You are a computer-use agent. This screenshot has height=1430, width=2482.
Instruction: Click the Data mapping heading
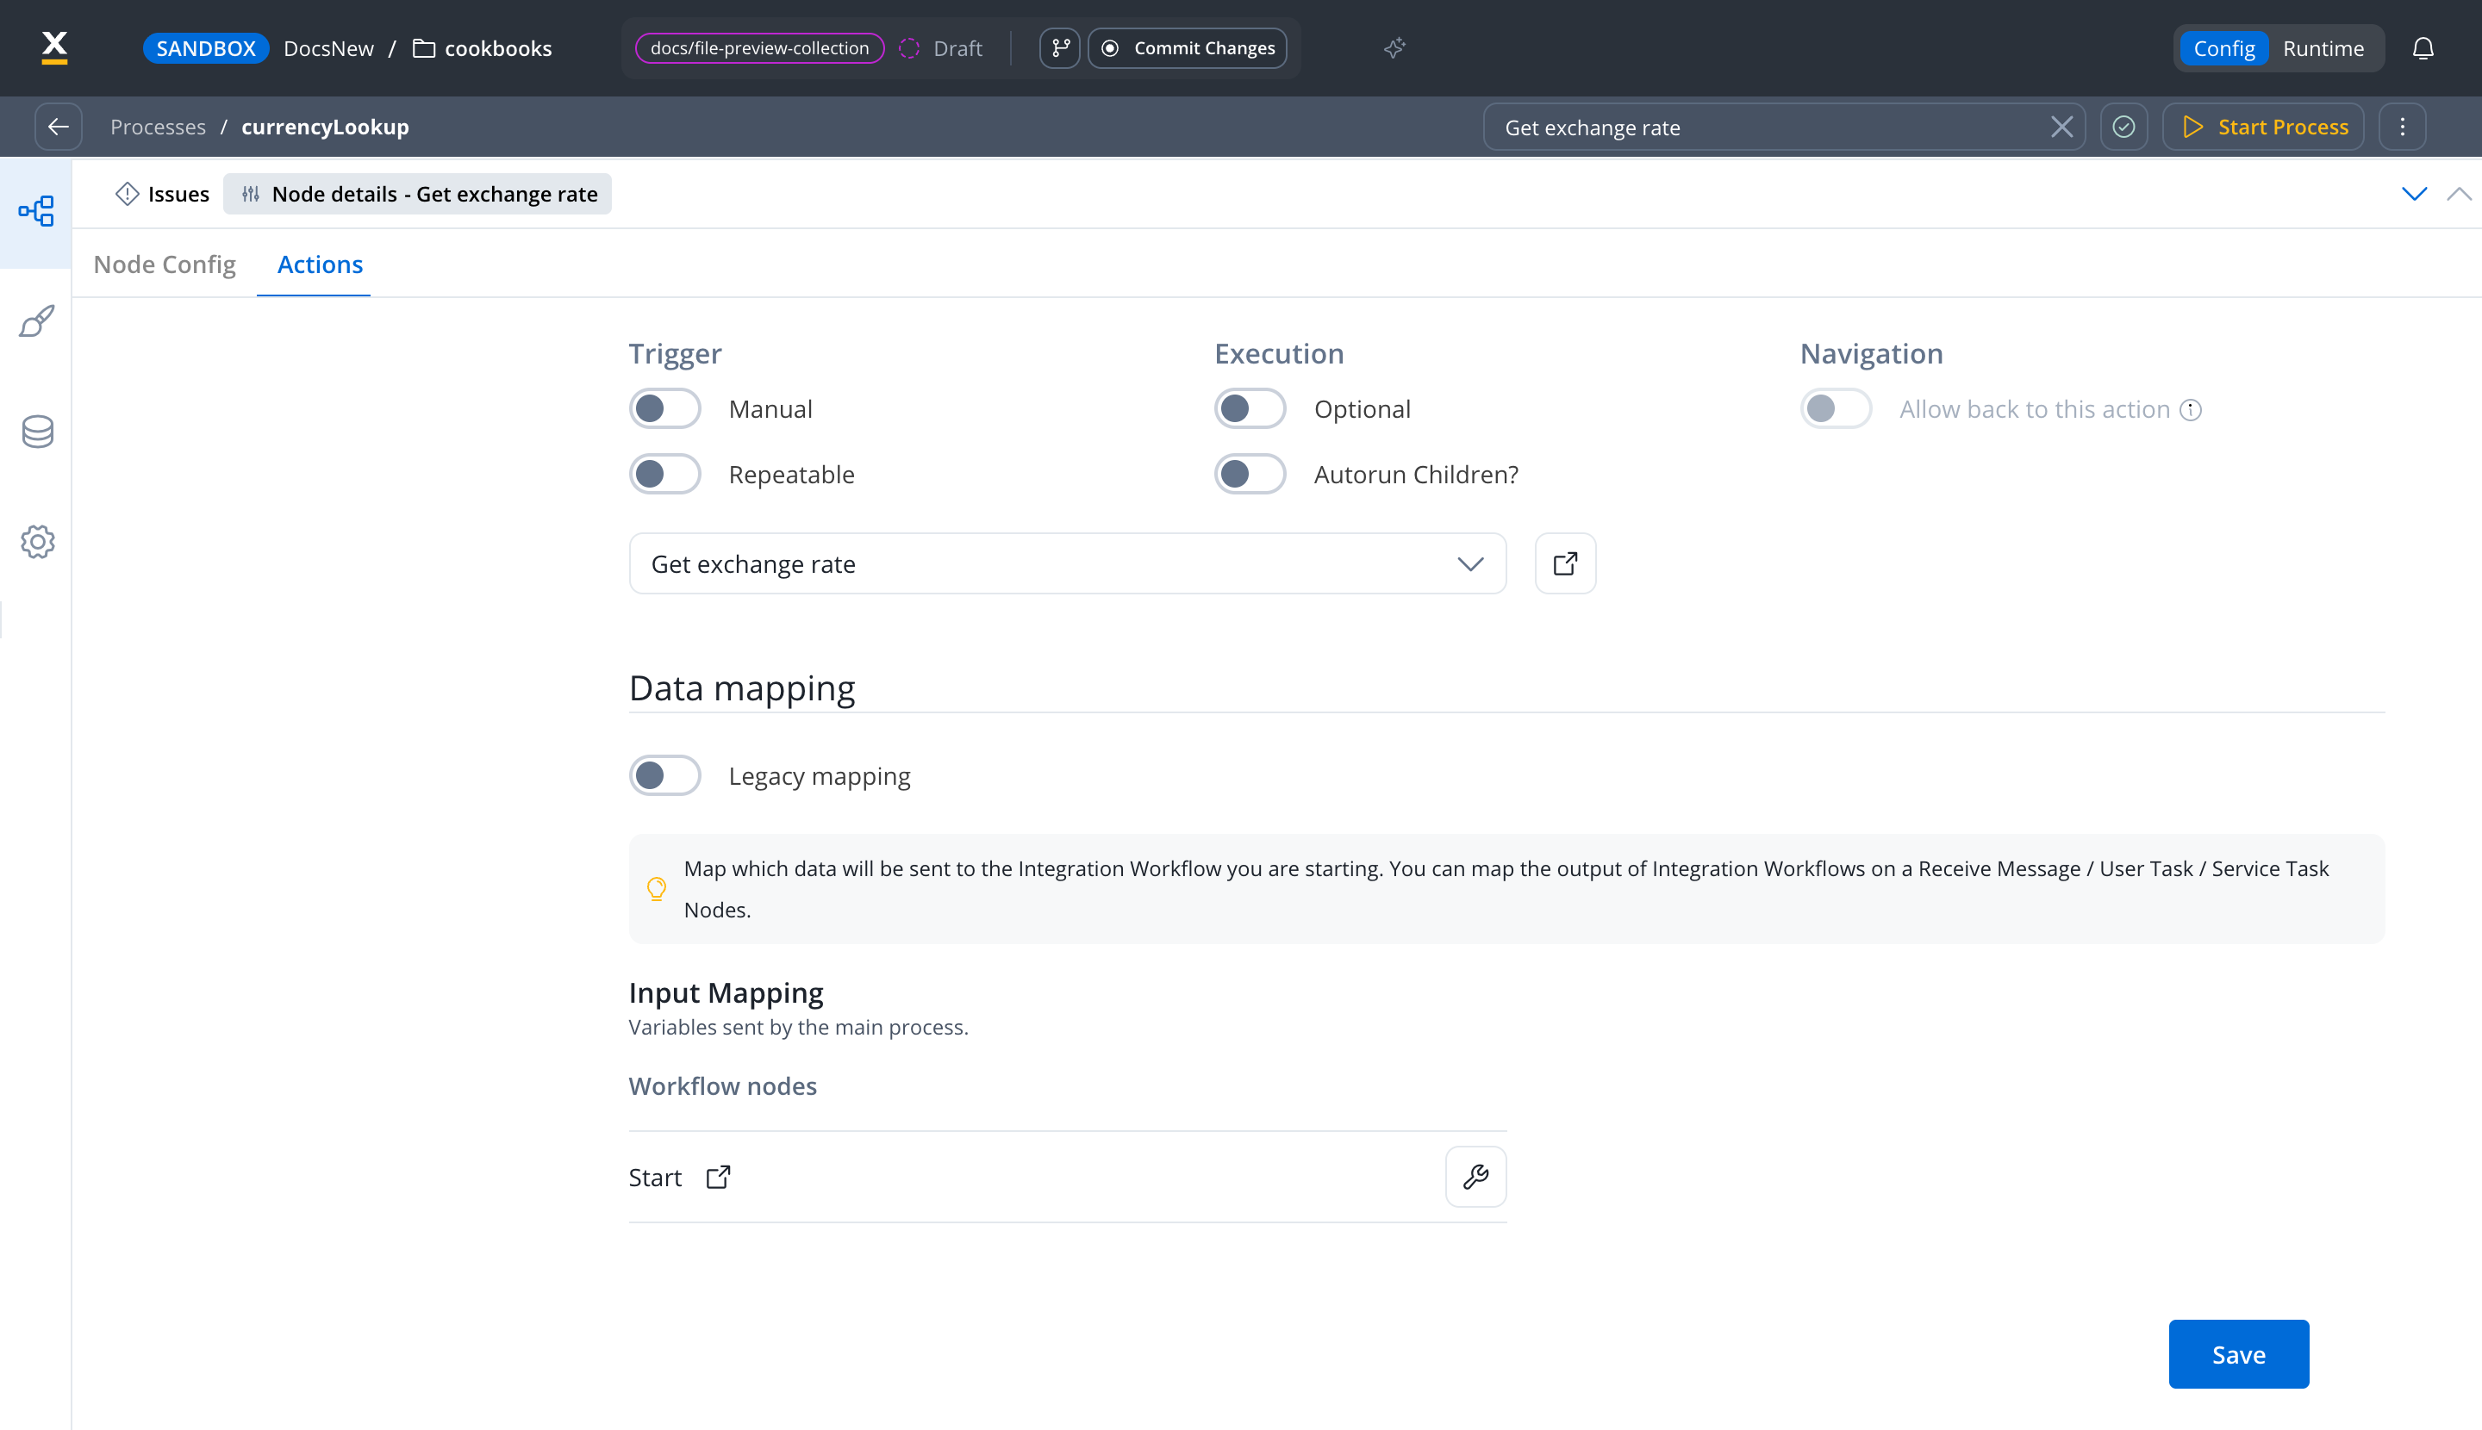(742, 687)
